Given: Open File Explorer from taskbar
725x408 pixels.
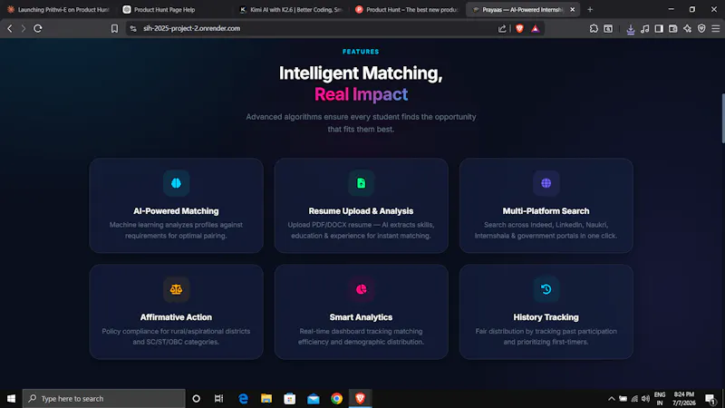Looking at the screenshot, I should click(266, 398).
